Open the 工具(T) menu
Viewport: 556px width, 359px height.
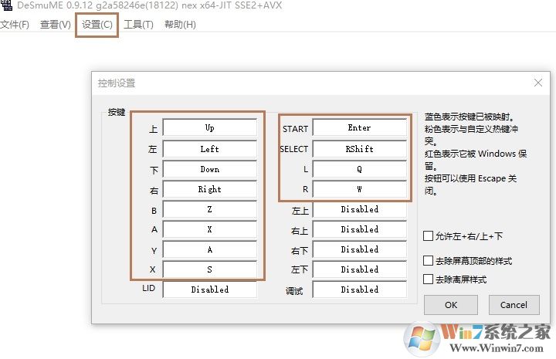138,25
